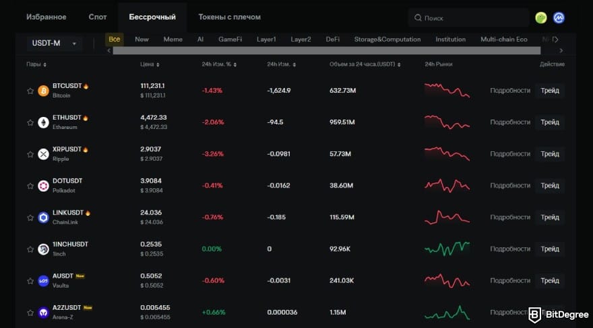The image size is (593, 328).
Task: Switch to the Спот tab
Action: [98, 17]
